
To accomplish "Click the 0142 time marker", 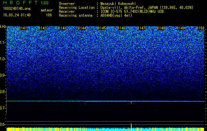I will click(x=42, y=28).
